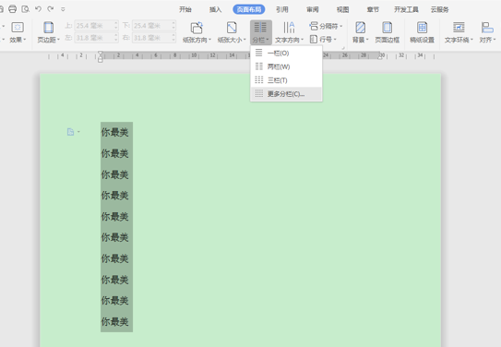Click the 文字环绕 text wrap icon
The height and width of the screenshot is (347, 501).
point(459,28)
